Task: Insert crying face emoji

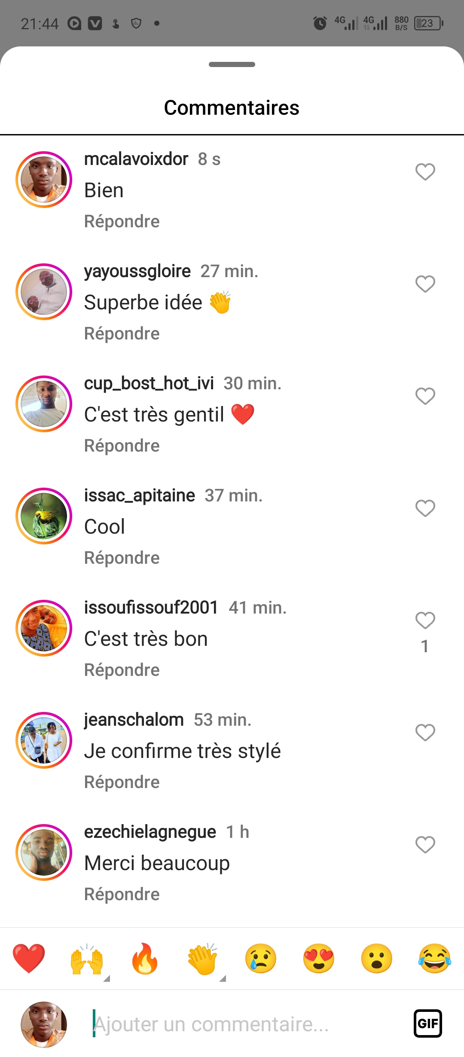Action: point(261,958)
